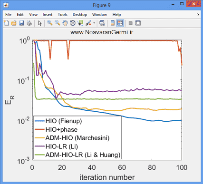Click the MATLAB icon in the title bar
Viewport: 203px width, 184px height.
pos(6,5)
